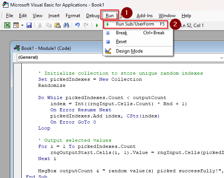Open the Debug menu
This screenshot has width=224, height=178.
tap(93, 16)
